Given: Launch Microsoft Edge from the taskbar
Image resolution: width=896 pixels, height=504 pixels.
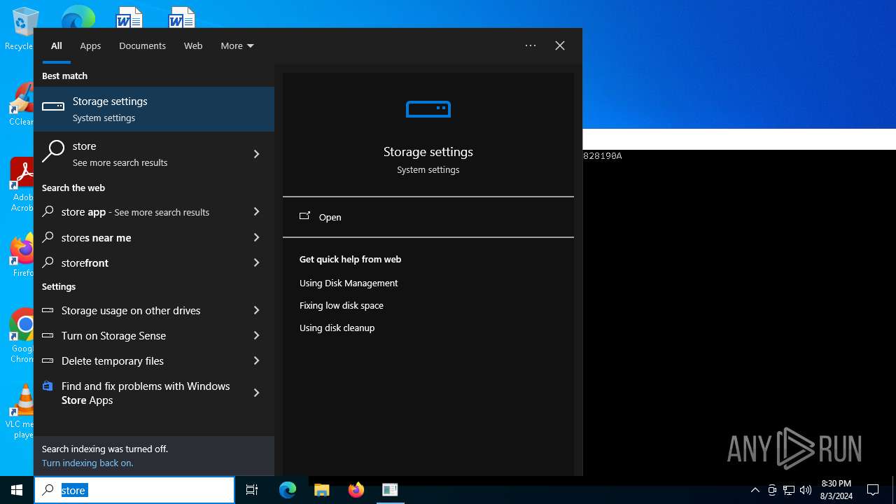Looking at the screenshot, I should tap(288, 490).
